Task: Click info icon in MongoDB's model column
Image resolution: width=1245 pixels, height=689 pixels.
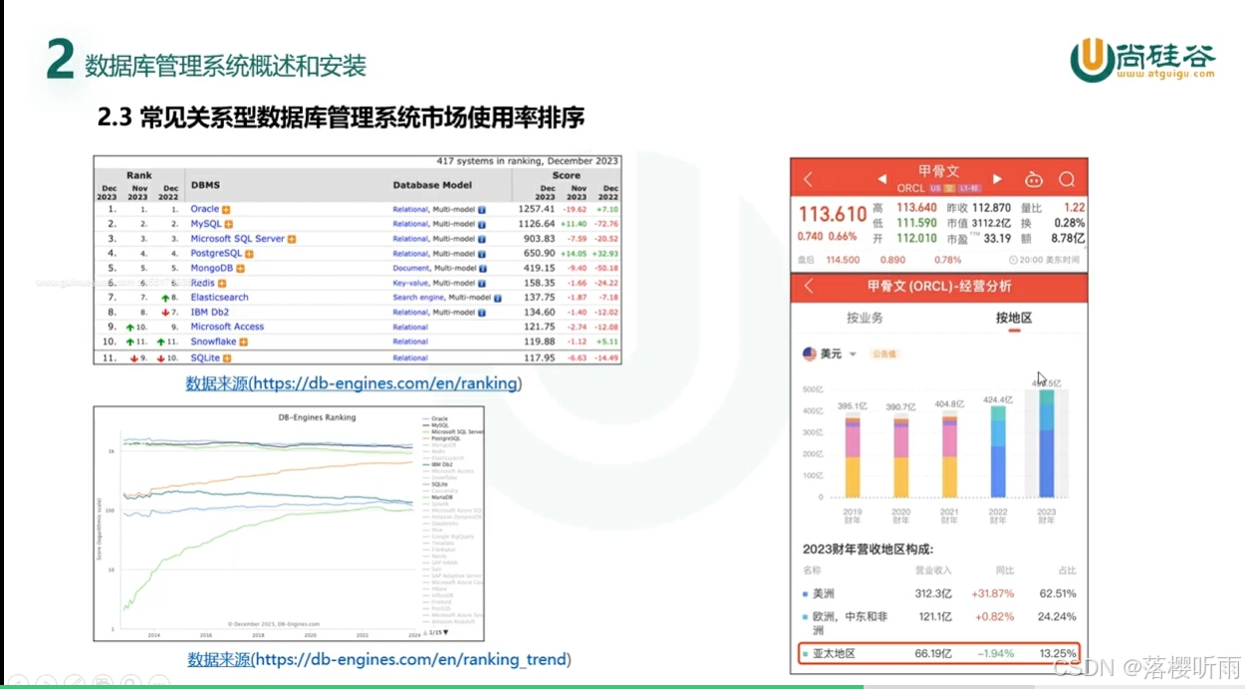Action: tap(484, 269)
